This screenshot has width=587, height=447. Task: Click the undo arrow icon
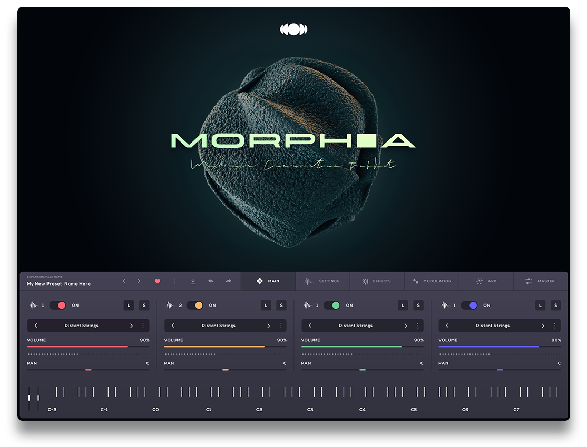pyautogui.click(x=211, y=281)
